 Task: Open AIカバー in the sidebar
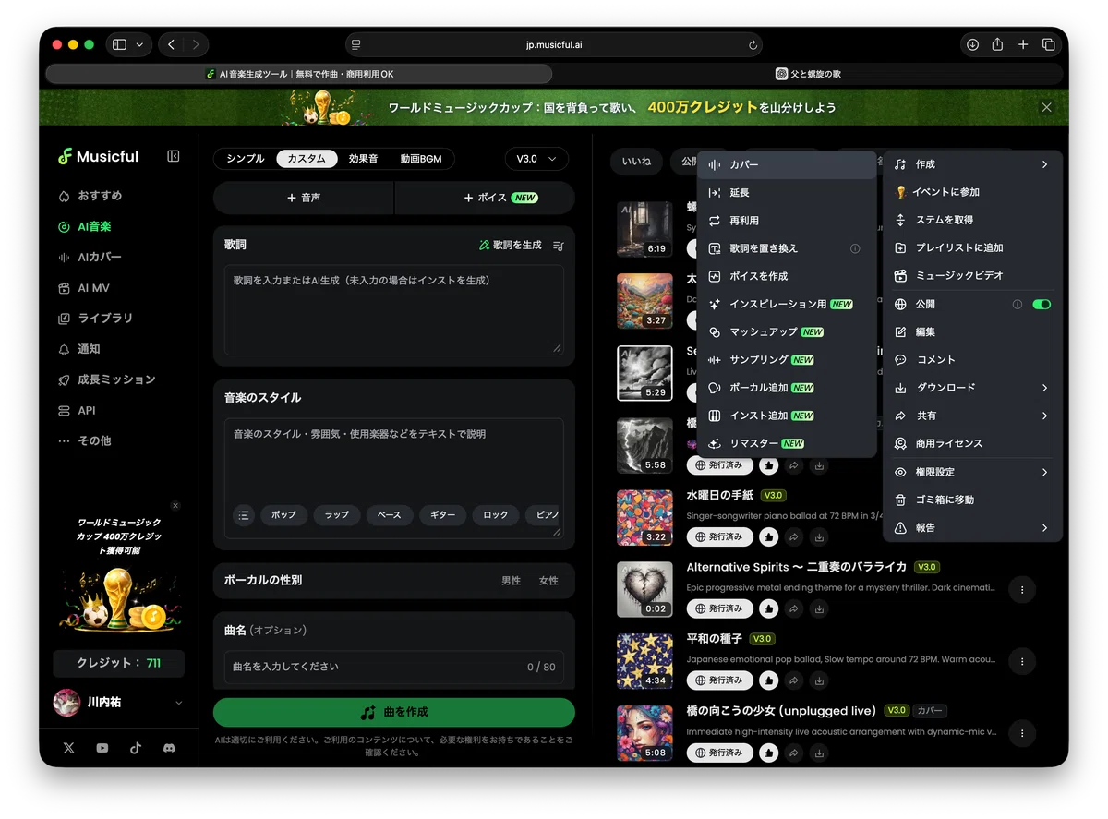point(100,258)
